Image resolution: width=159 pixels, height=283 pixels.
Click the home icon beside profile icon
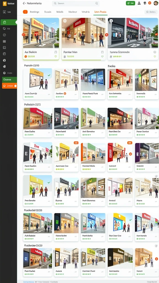[x=145, y=3]
